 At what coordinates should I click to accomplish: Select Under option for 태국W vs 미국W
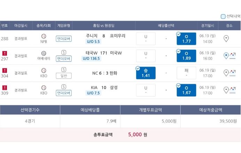(x=146, y=56)
